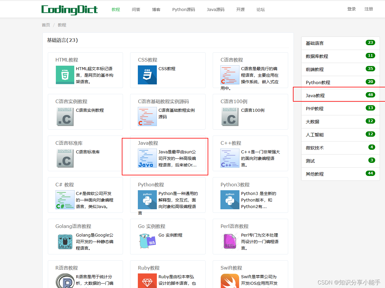Select the C++ tutorial thumbnail

point(230,158)
